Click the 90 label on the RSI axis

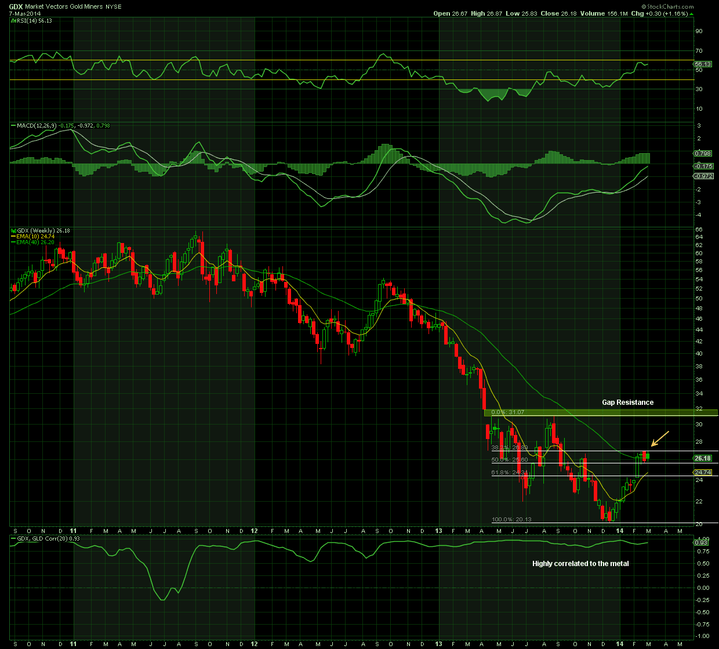[x=699, y=31]
